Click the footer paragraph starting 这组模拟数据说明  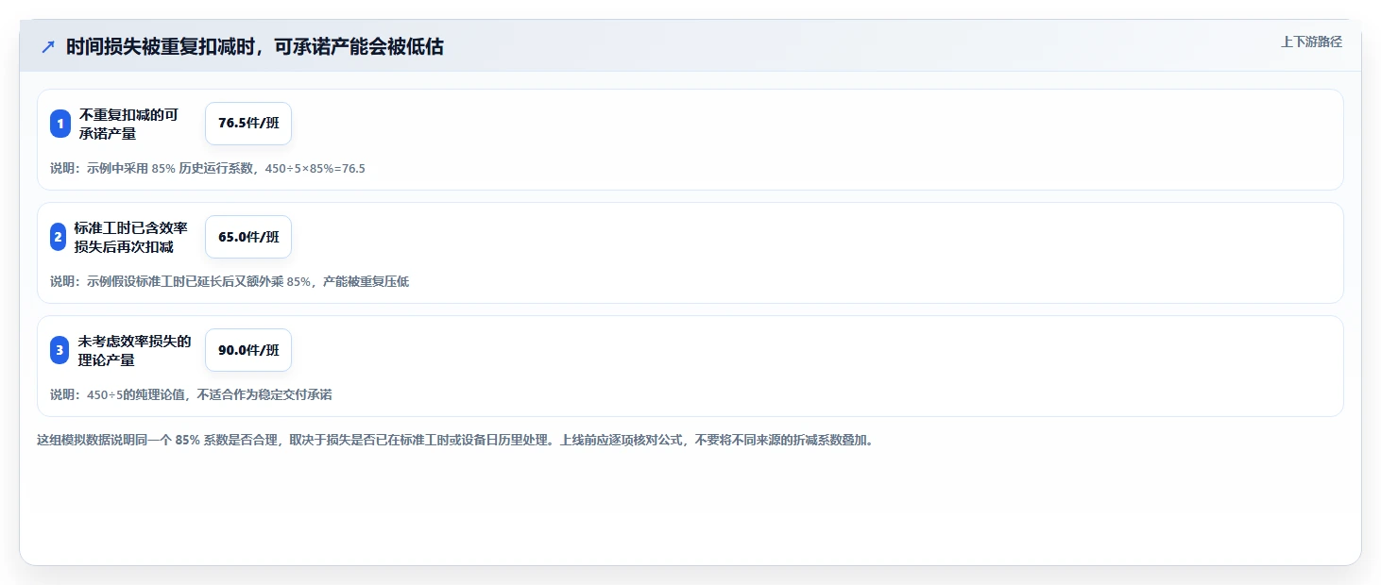454,441
